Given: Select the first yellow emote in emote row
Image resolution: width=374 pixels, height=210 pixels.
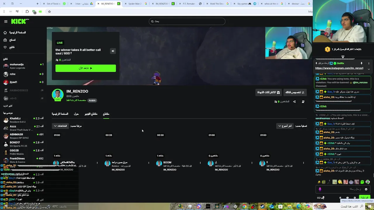Looking at the screenshot, I should pyautogui.click(x=319, y=182).
